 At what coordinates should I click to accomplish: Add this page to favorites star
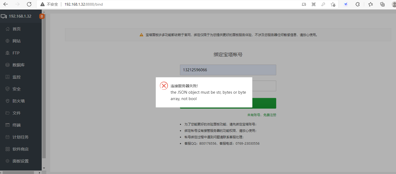tap(333, 4)
